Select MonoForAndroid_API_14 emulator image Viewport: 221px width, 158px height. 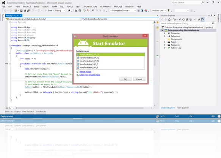111,61
